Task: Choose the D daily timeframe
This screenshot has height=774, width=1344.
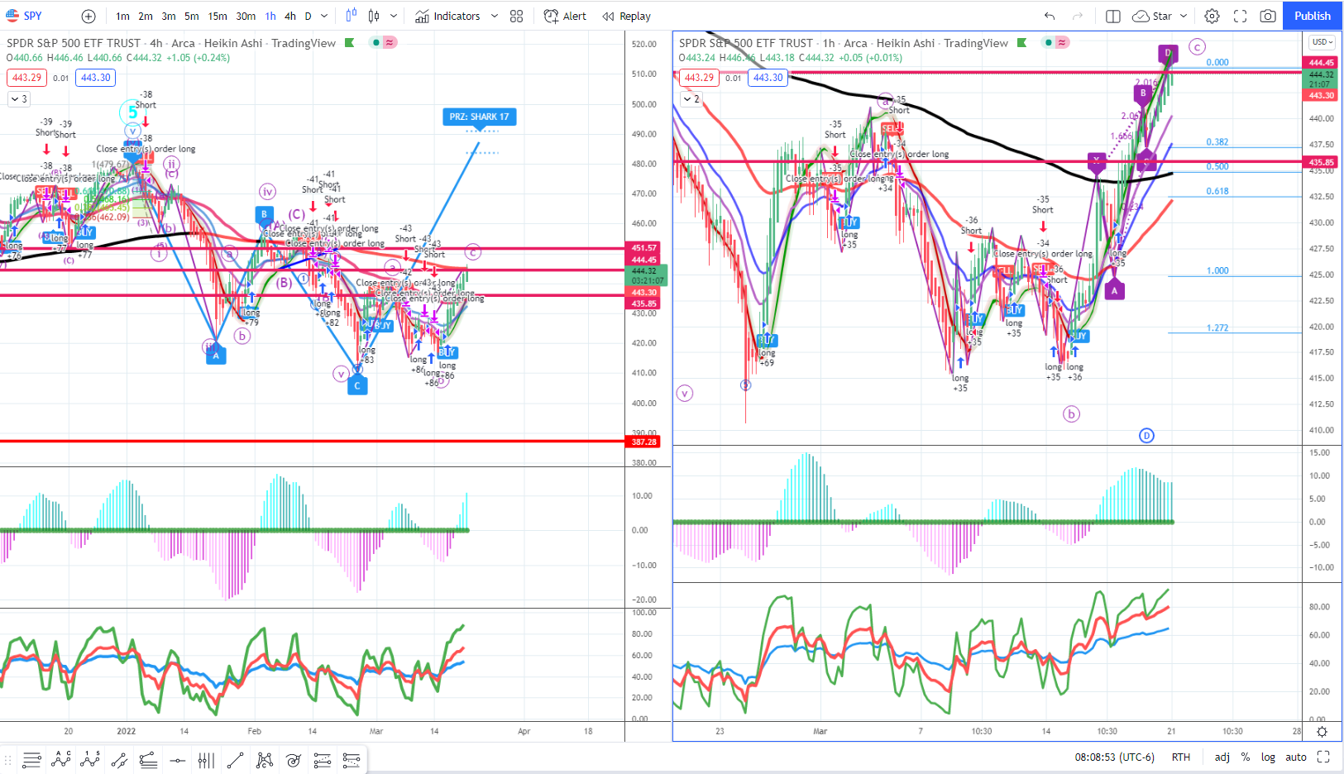Action: coord(308,16)
